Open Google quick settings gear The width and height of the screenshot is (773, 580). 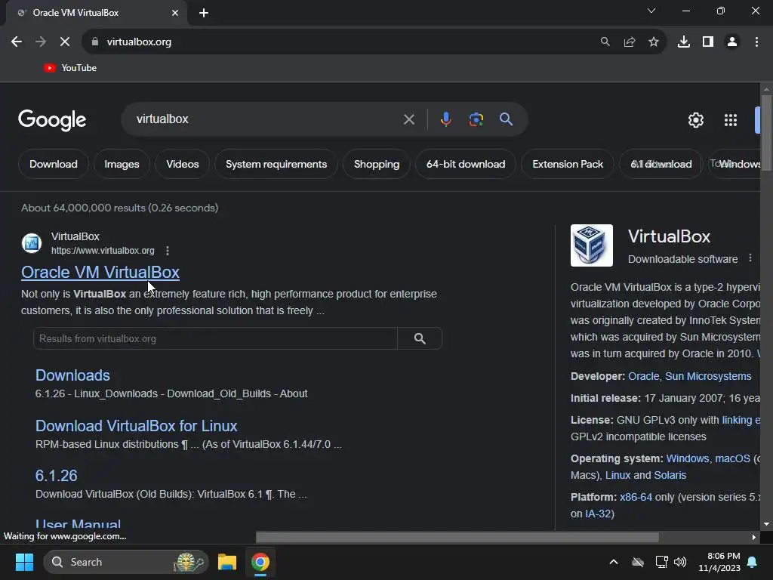(x=695, y=120)
